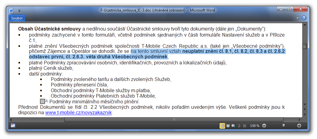Switch to Web Layout view

(x=233, y=126)
